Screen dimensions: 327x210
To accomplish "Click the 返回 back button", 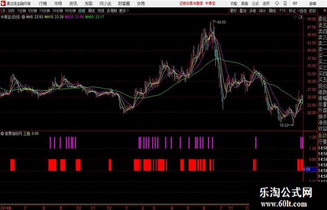I will point(312,11).
